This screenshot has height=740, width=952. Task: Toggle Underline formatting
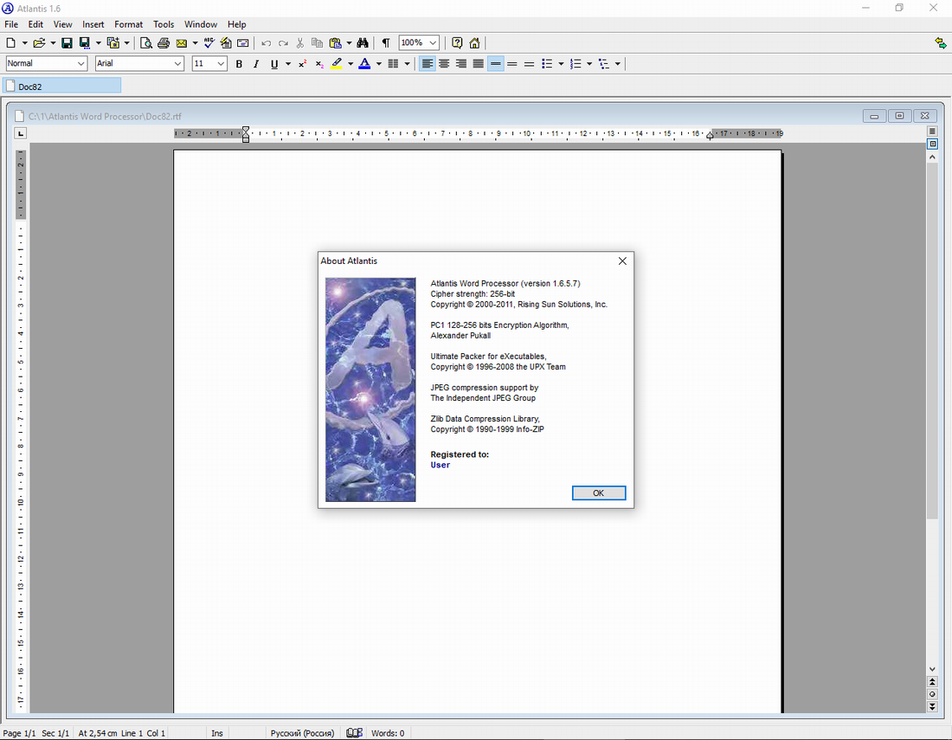tap(273, 64)
